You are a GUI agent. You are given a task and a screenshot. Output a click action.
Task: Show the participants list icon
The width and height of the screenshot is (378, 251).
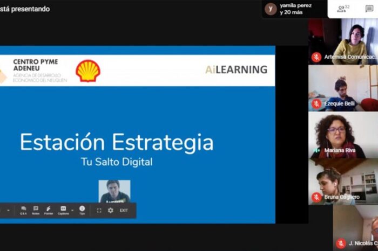343,9
